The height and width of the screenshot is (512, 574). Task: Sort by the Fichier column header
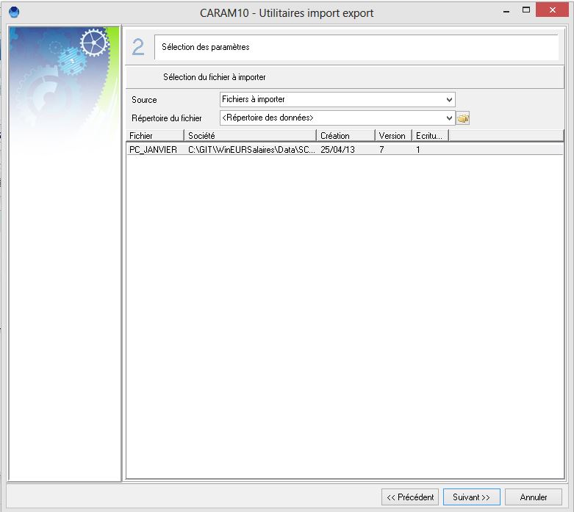[x=155, y=135]
